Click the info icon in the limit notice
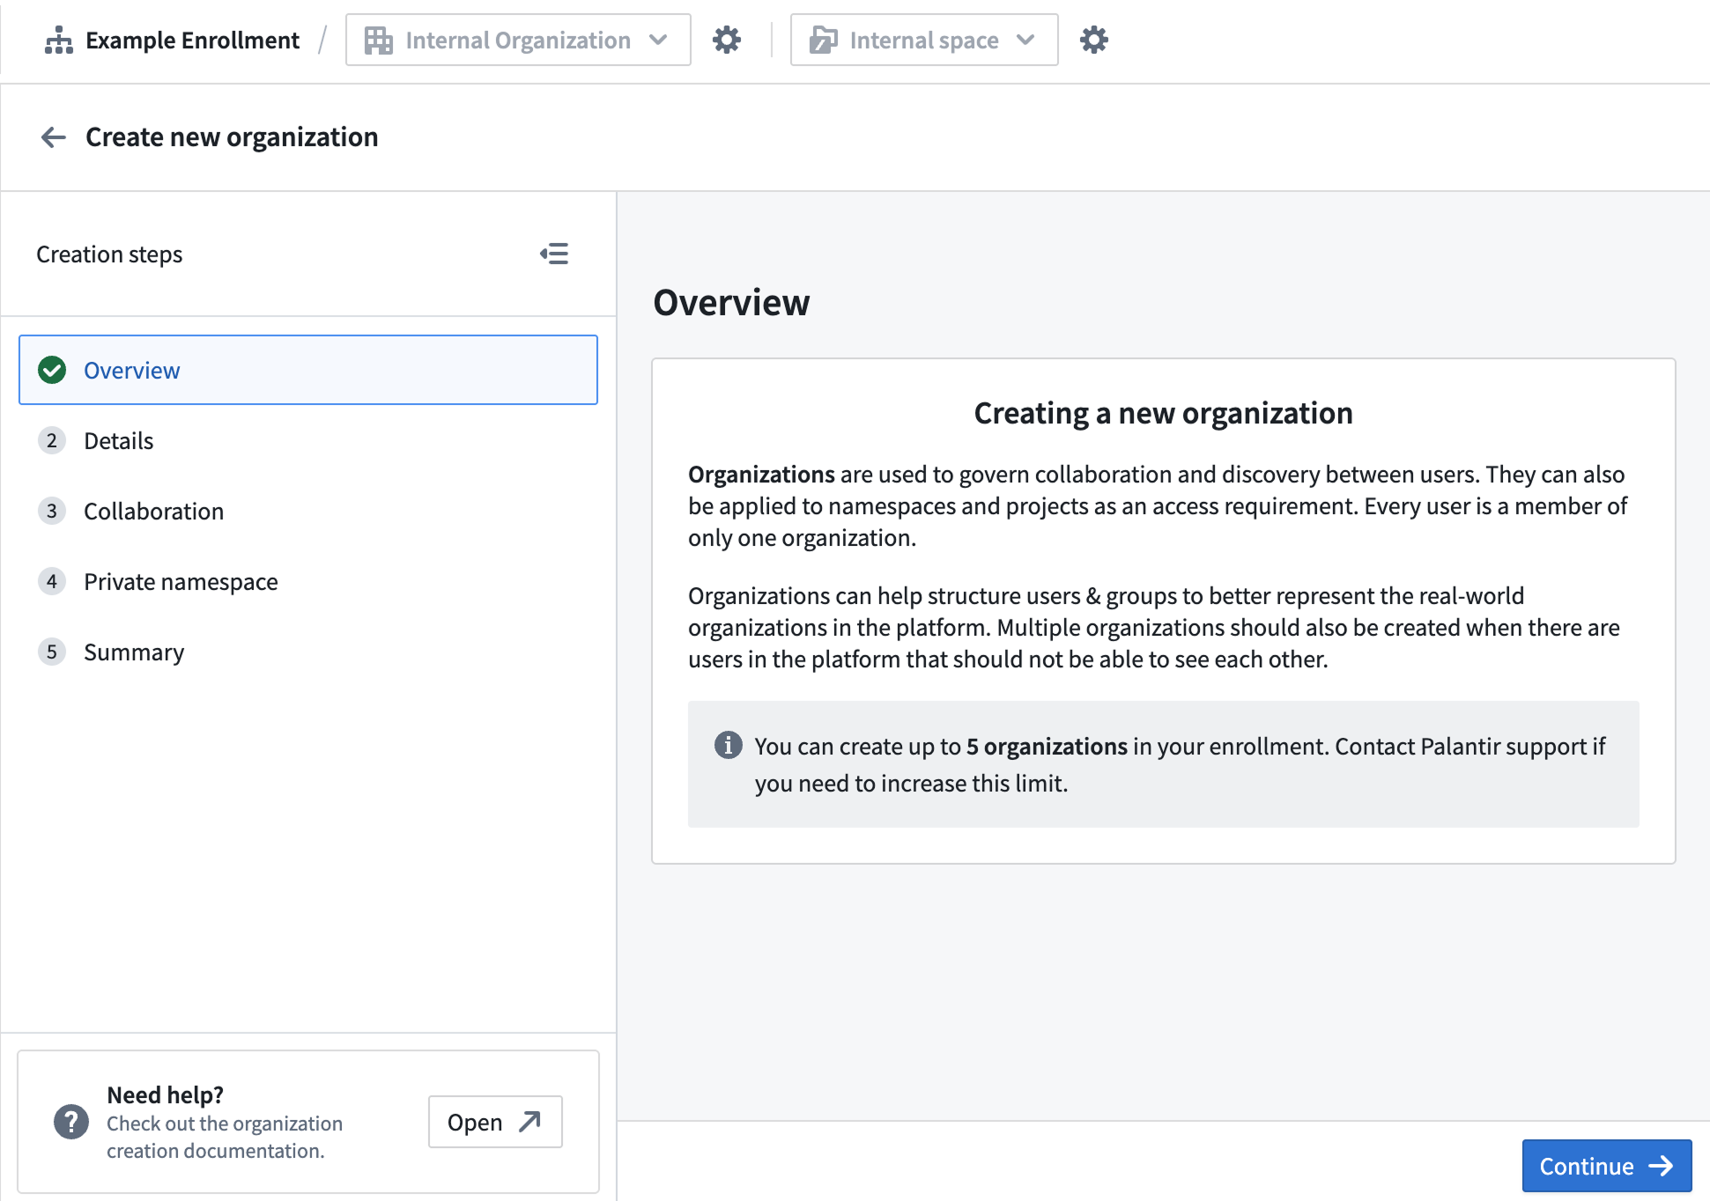1710x1201 pixels. coord(728,745)
